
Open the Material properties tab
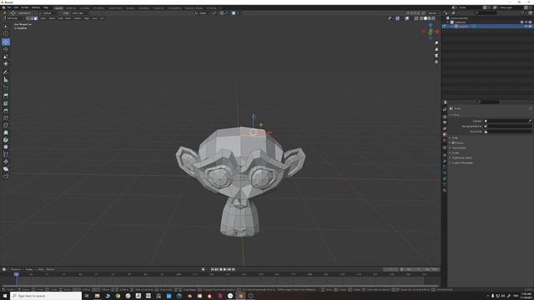pos(445,190)
